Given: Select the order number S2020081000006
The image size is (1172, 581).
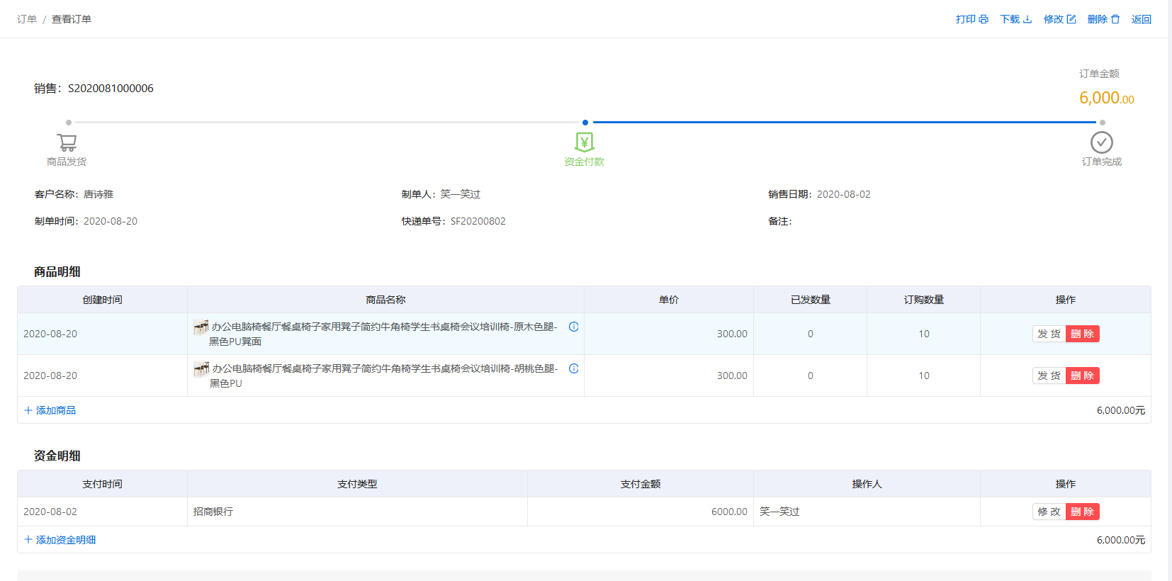Looking at the screenshot, I should point(111,89).
